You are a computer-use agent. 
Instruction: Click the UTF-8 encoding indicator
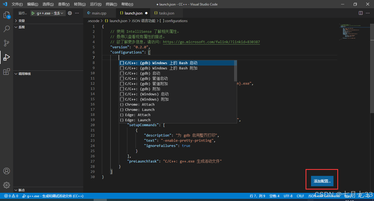(x=288, y=196)
